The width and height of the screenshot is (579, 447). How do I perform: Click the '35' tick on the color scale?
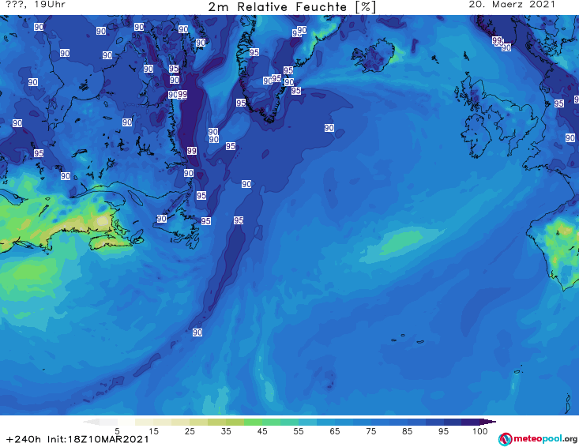pos(226,431)
